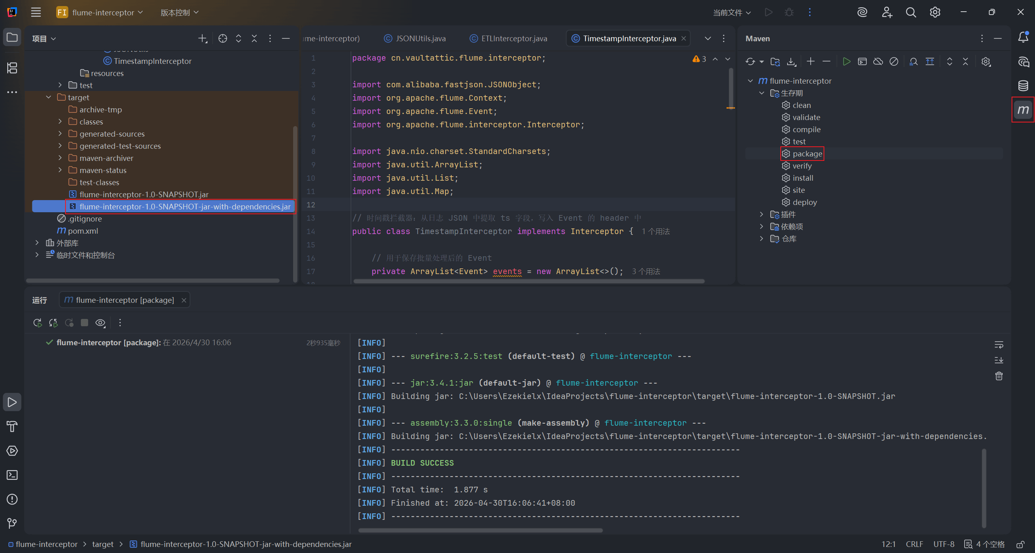Viewport: 1035px width, 553px height.
Task: Open the Build hammer tool window
Action: tap(12, 426)
